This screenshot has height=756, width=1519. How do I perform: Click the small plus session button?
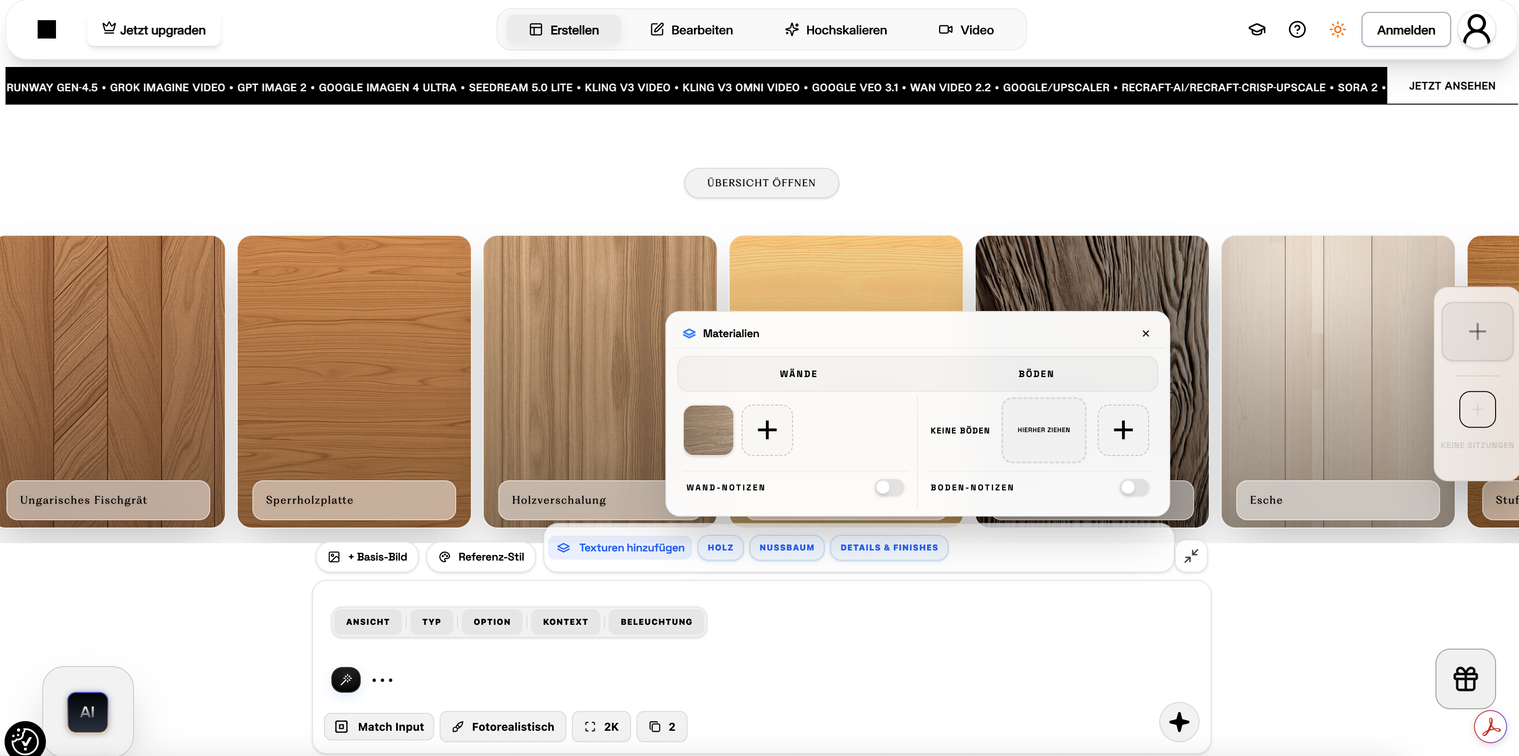(1477, 409)
